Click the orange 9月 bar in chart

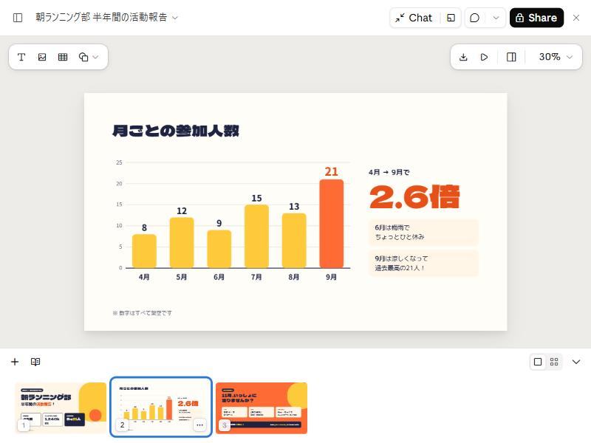[x=331, y=224]
